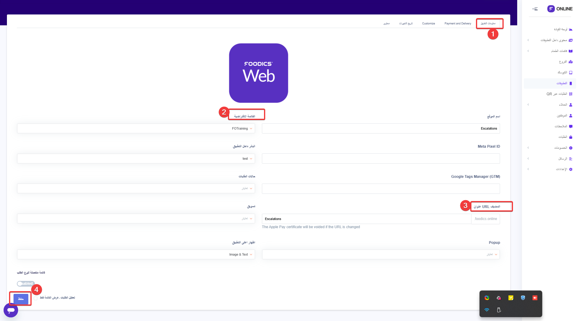This screenshot has width=578, height=321.
Task: Switch to معلومات التطبيق tab
Action: (488, 24)
